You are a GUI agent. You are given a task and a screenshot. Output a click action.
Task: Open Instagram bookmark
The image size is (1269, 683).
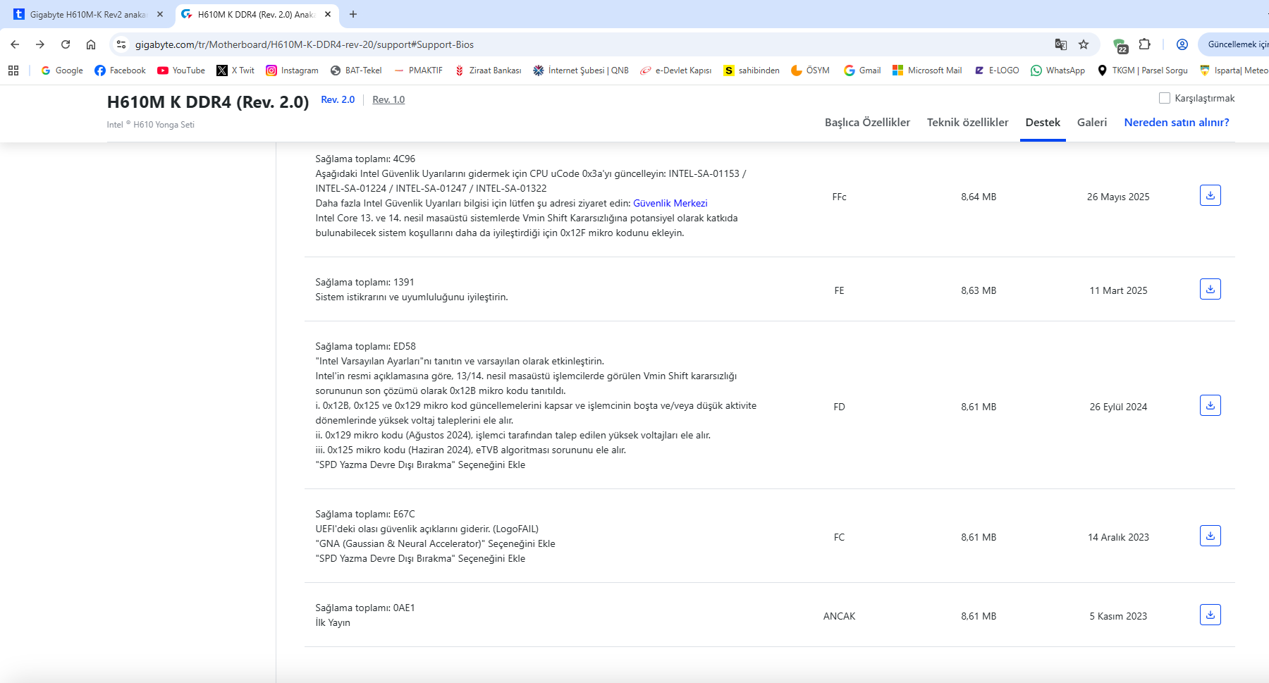[292, 70]
